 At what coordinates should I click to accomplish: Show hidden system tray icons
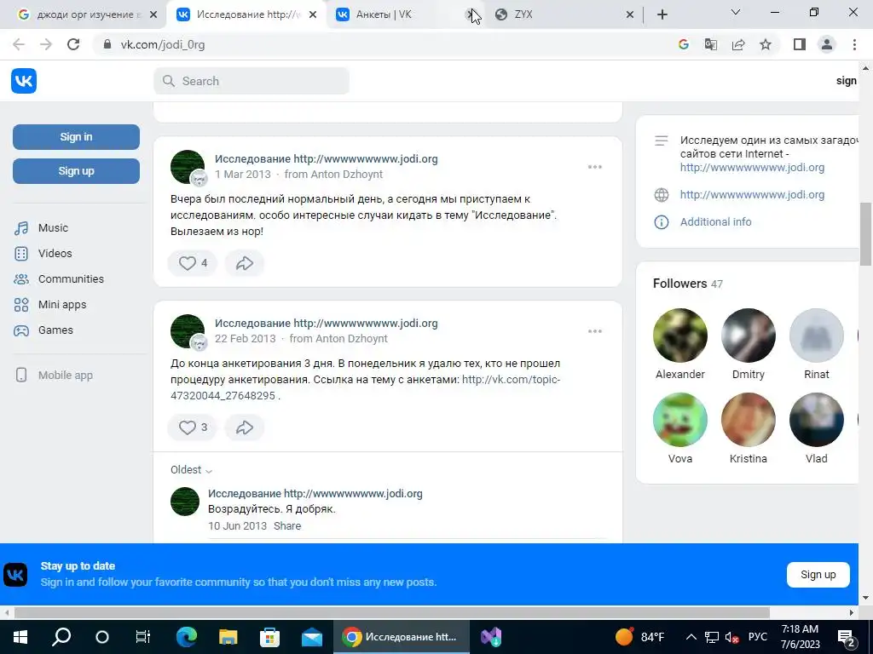coord(691,637)
